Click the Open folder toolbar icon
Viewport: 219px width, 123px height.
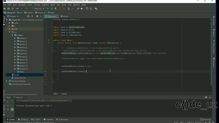click(4, 9)
